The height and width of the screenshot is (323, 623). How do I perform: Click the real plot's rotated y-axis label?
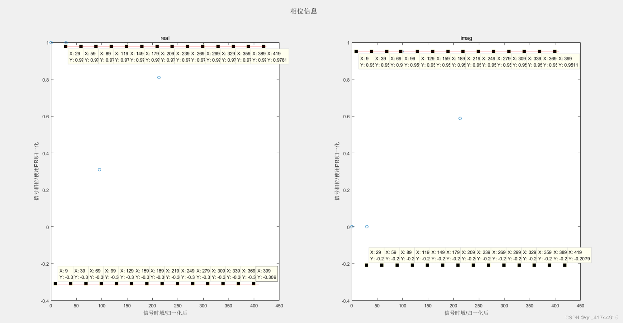coord(36,171)
